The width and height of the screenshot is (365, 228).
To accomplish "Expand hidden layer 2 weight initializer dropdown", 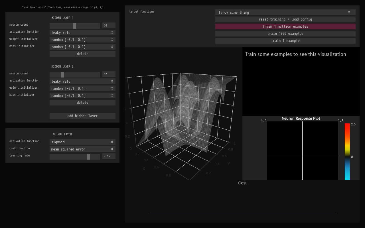I will coord(82,88).
